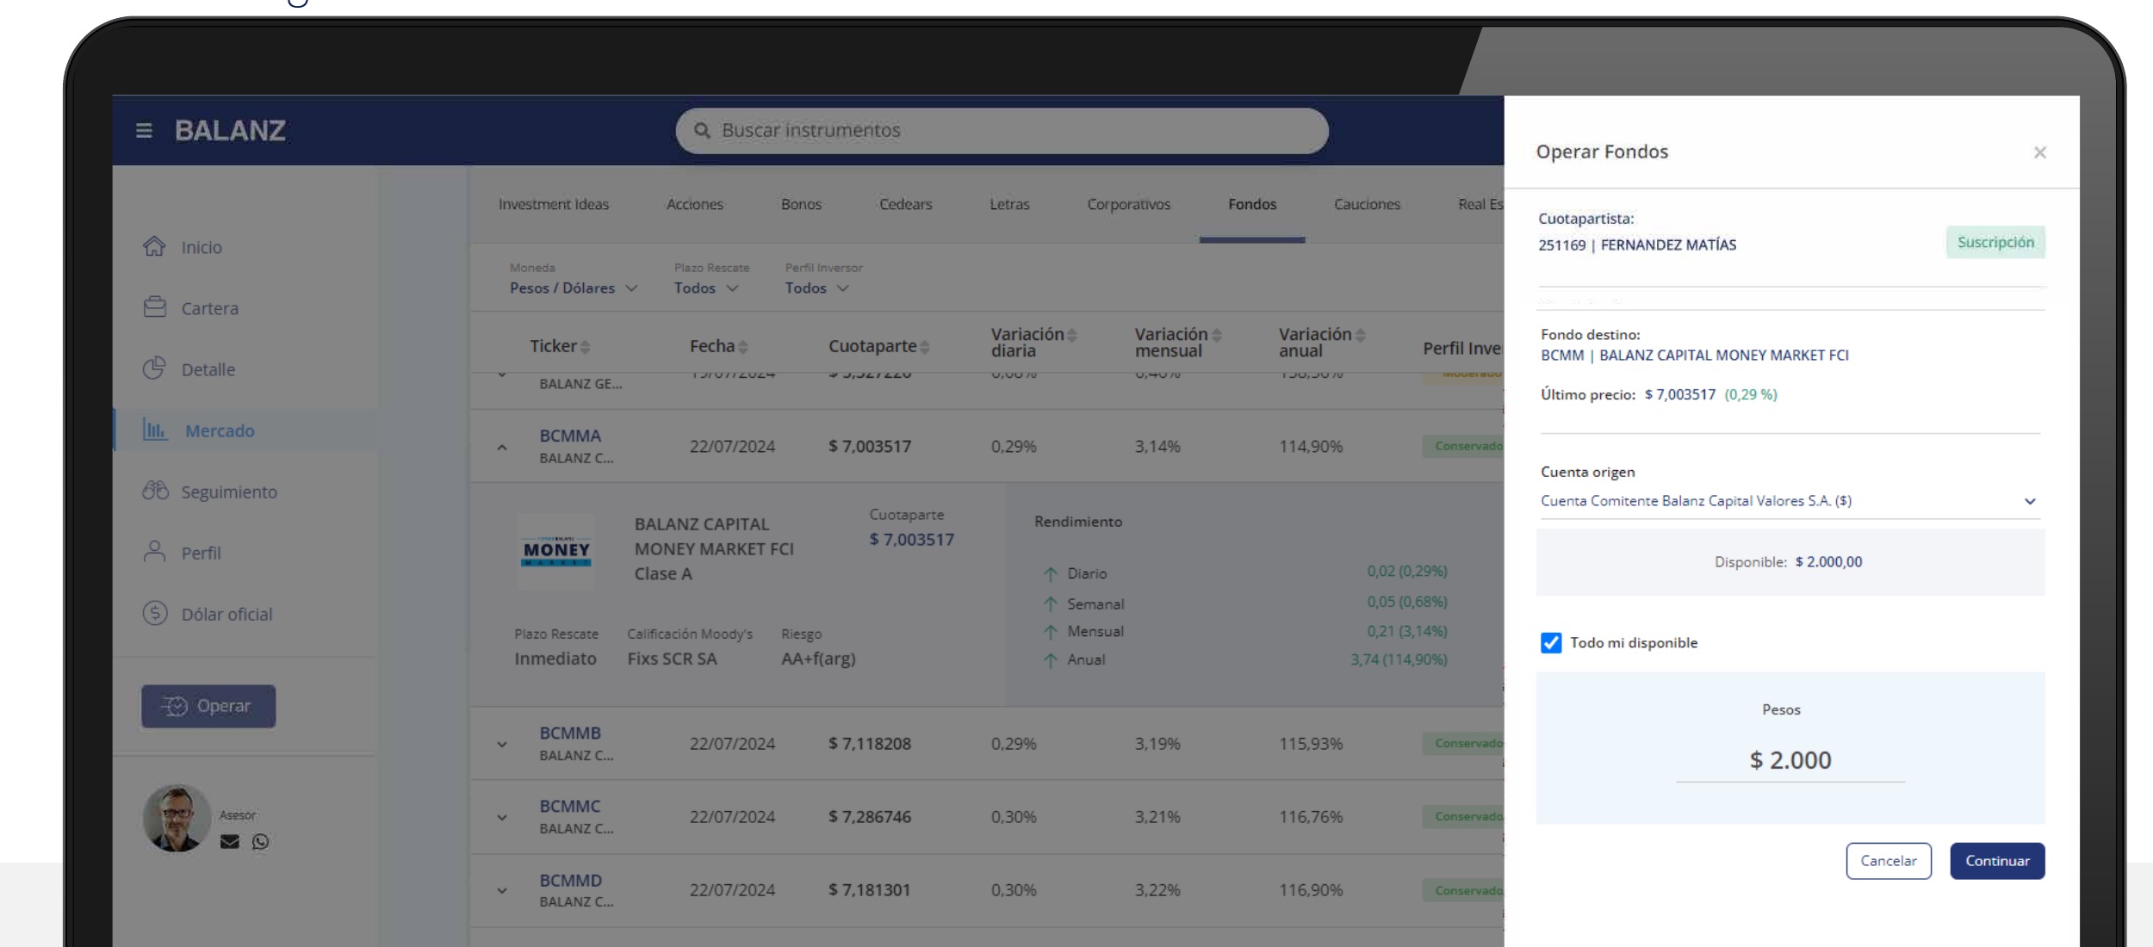This screenshot has height=947, width=2153.
Task: Click the BCMM fondo destino name
Action: pos(1695,356)
